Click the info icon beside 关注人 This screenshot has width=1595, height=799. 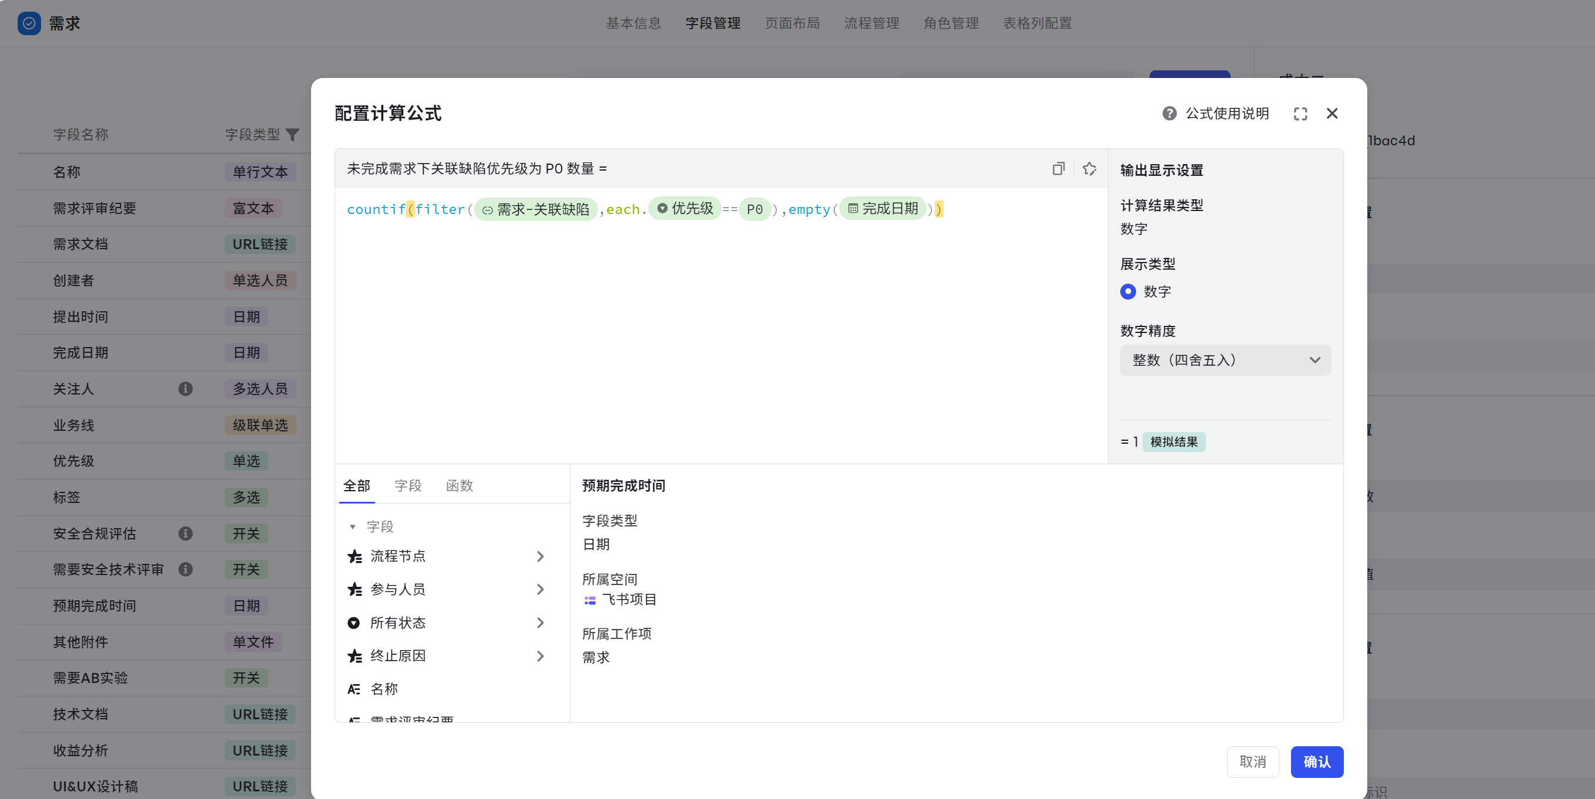click(x=185, y=389)
